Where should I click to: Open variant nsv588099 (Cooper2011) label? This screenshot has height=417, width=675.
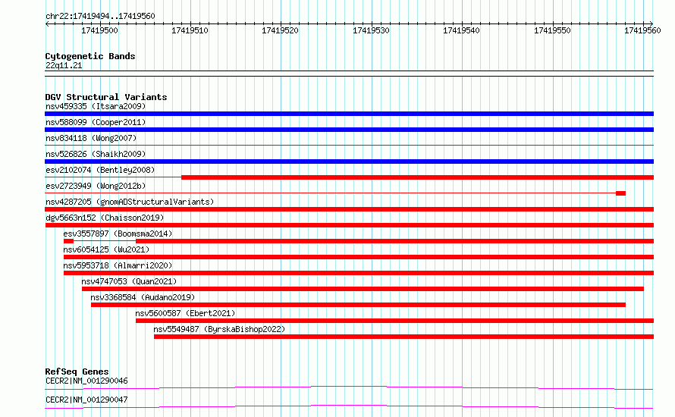(x=96, y=122)
